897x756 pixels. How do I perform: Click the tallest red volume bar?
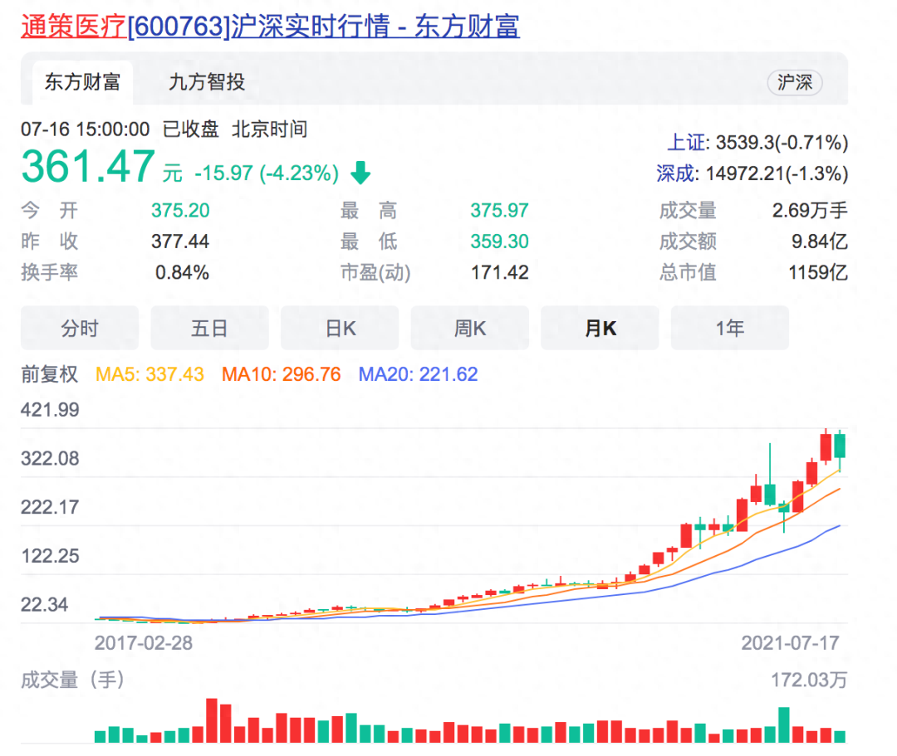pos(212,720)
